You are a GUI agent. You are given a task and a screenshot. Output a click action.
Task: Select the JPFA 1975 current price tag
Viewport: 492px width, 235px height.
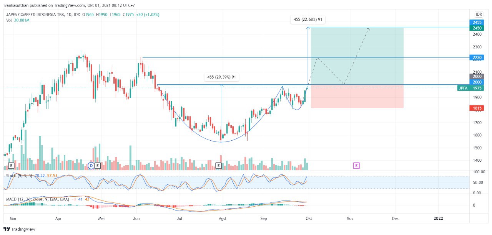click(470, 88)
